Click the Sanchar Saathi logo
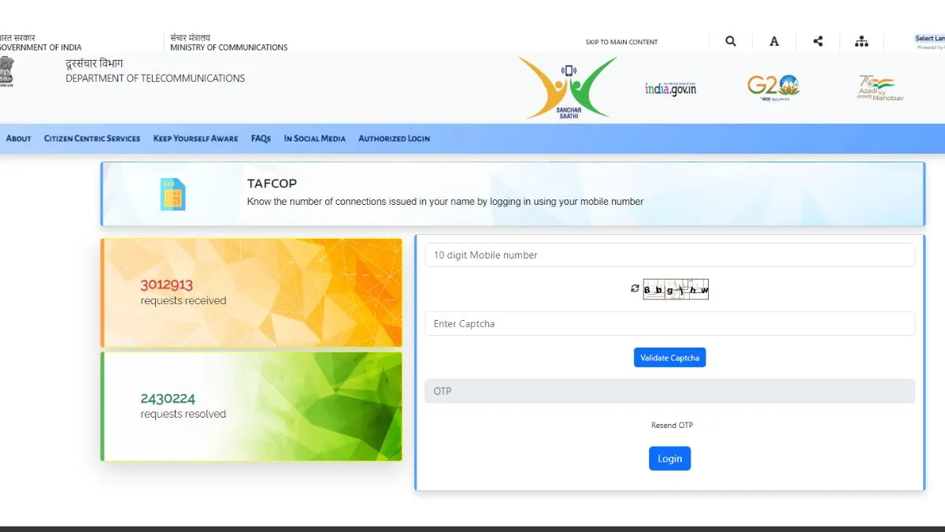 click(x=568, y=87)
